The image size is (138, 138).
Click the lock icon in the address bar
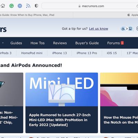(x=79, y=6)
